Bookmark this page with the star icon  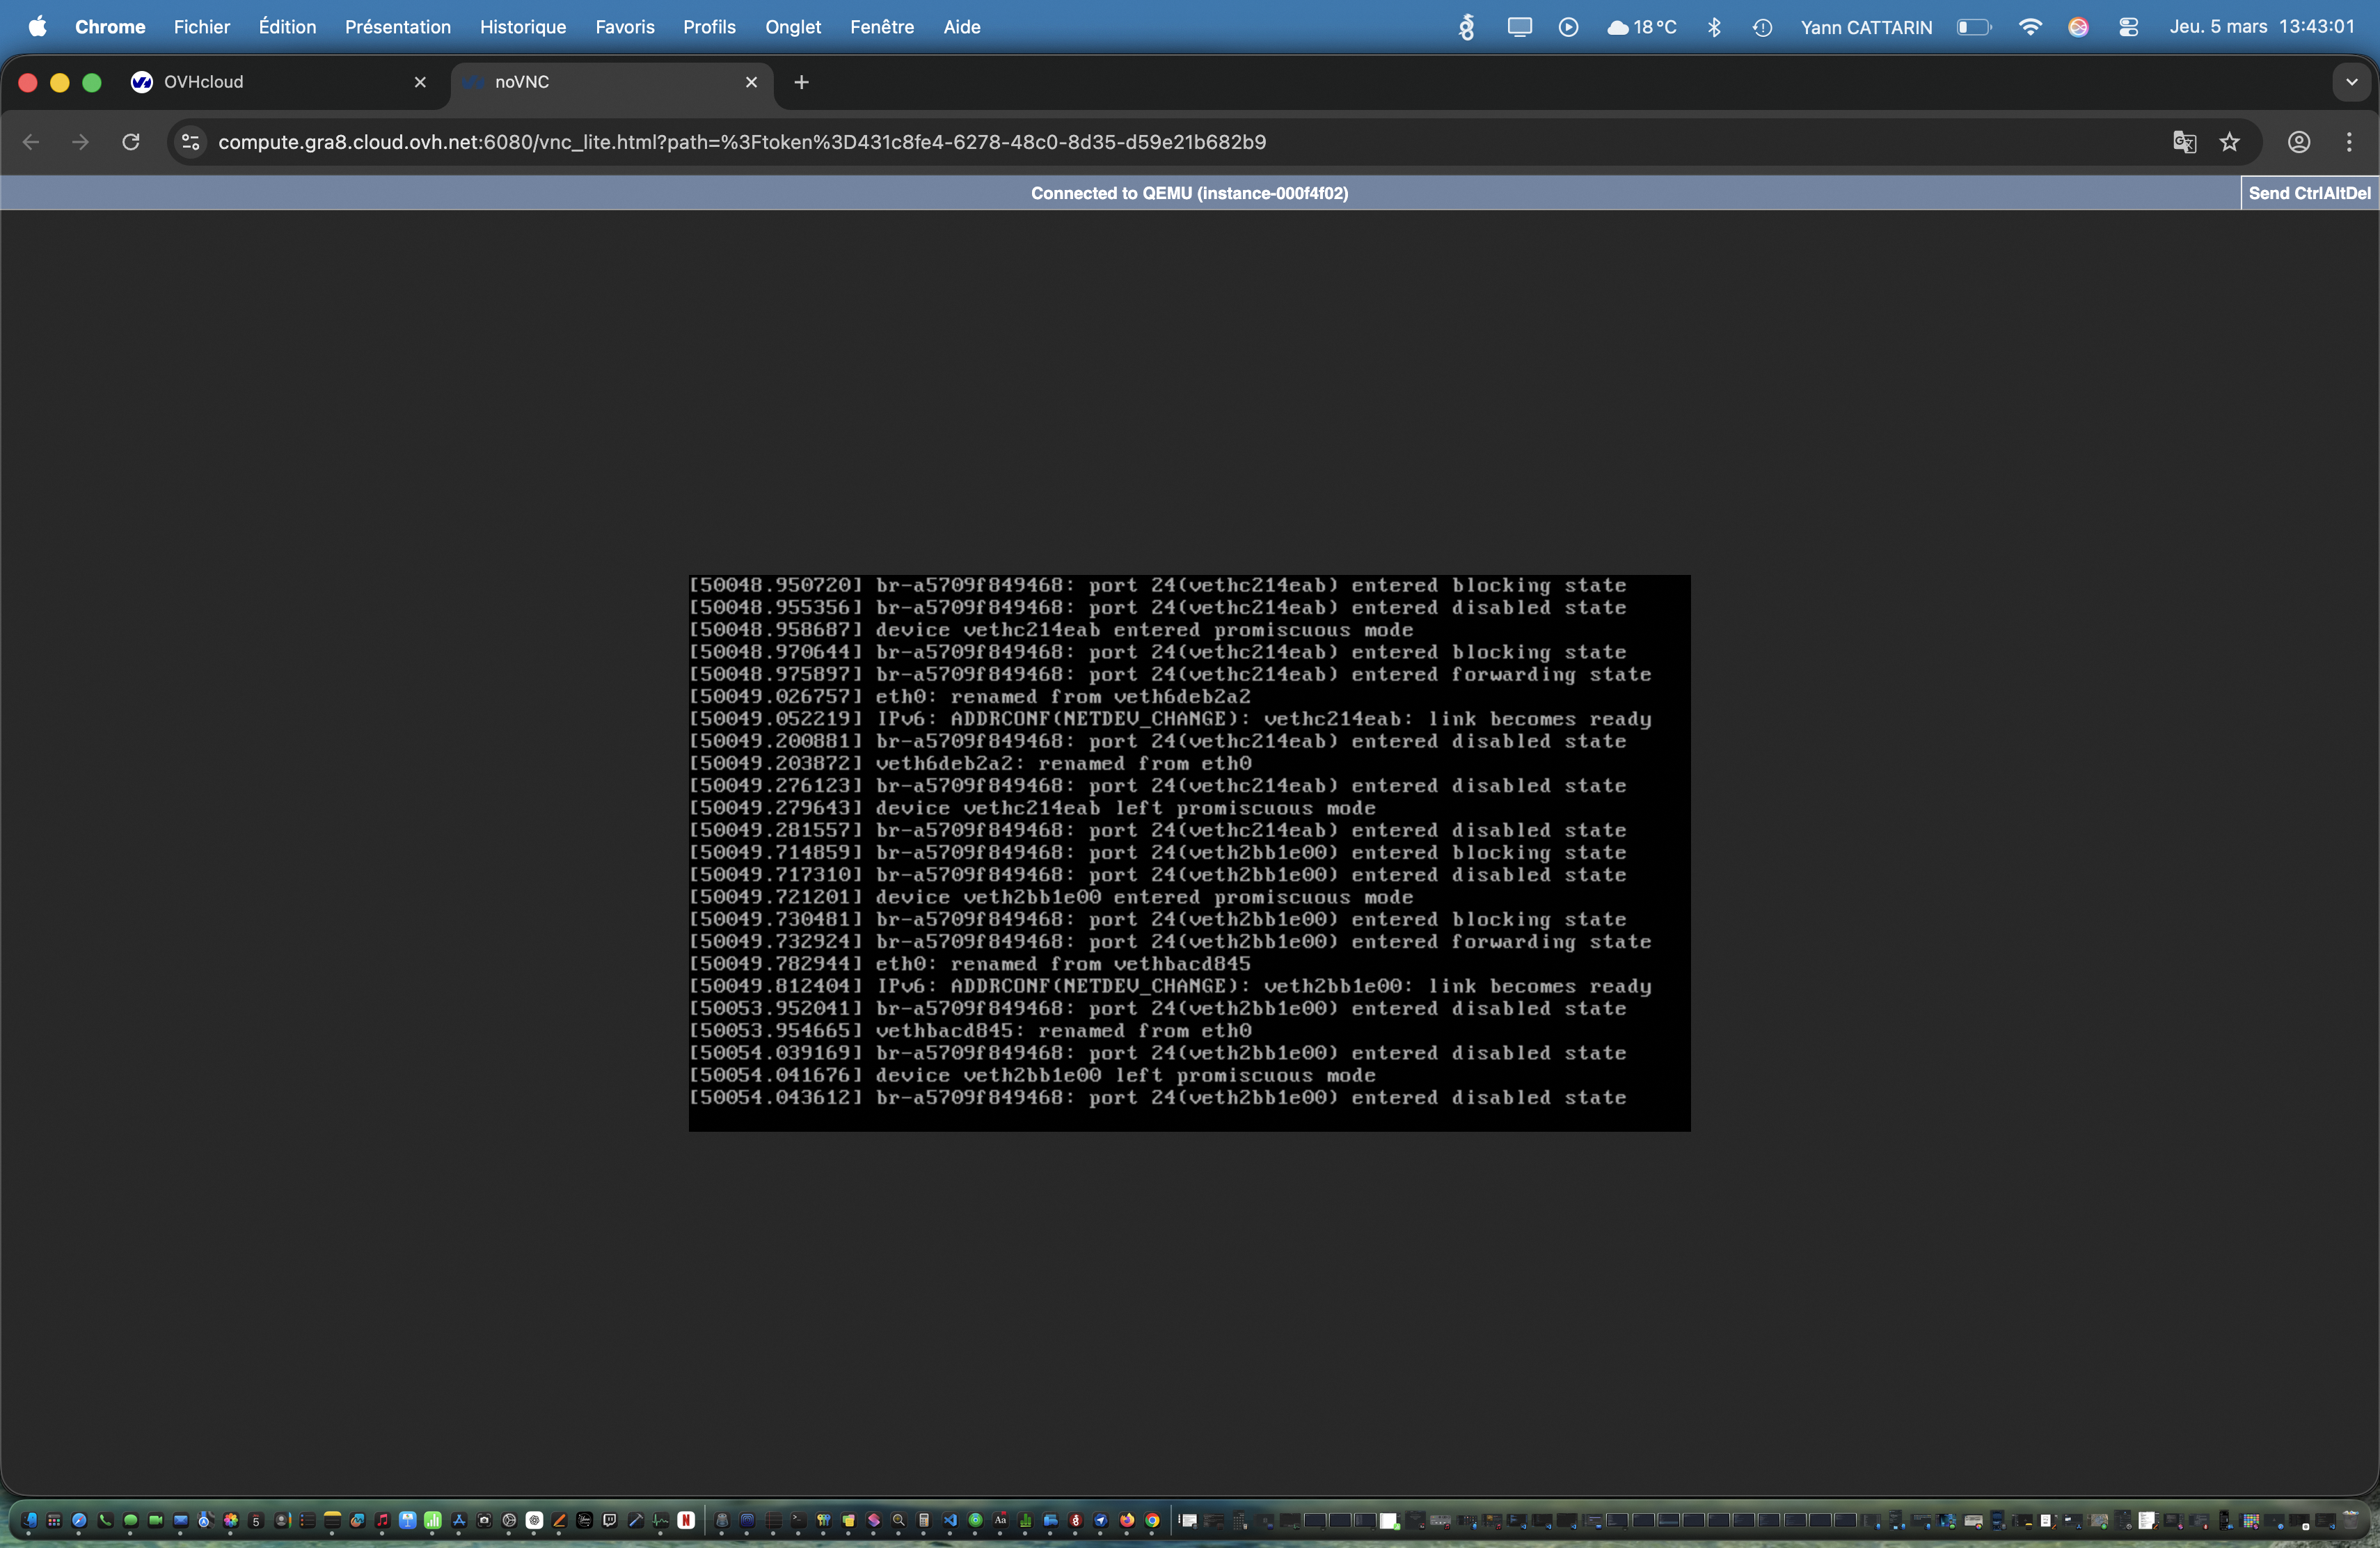(x=2229, y=142)
